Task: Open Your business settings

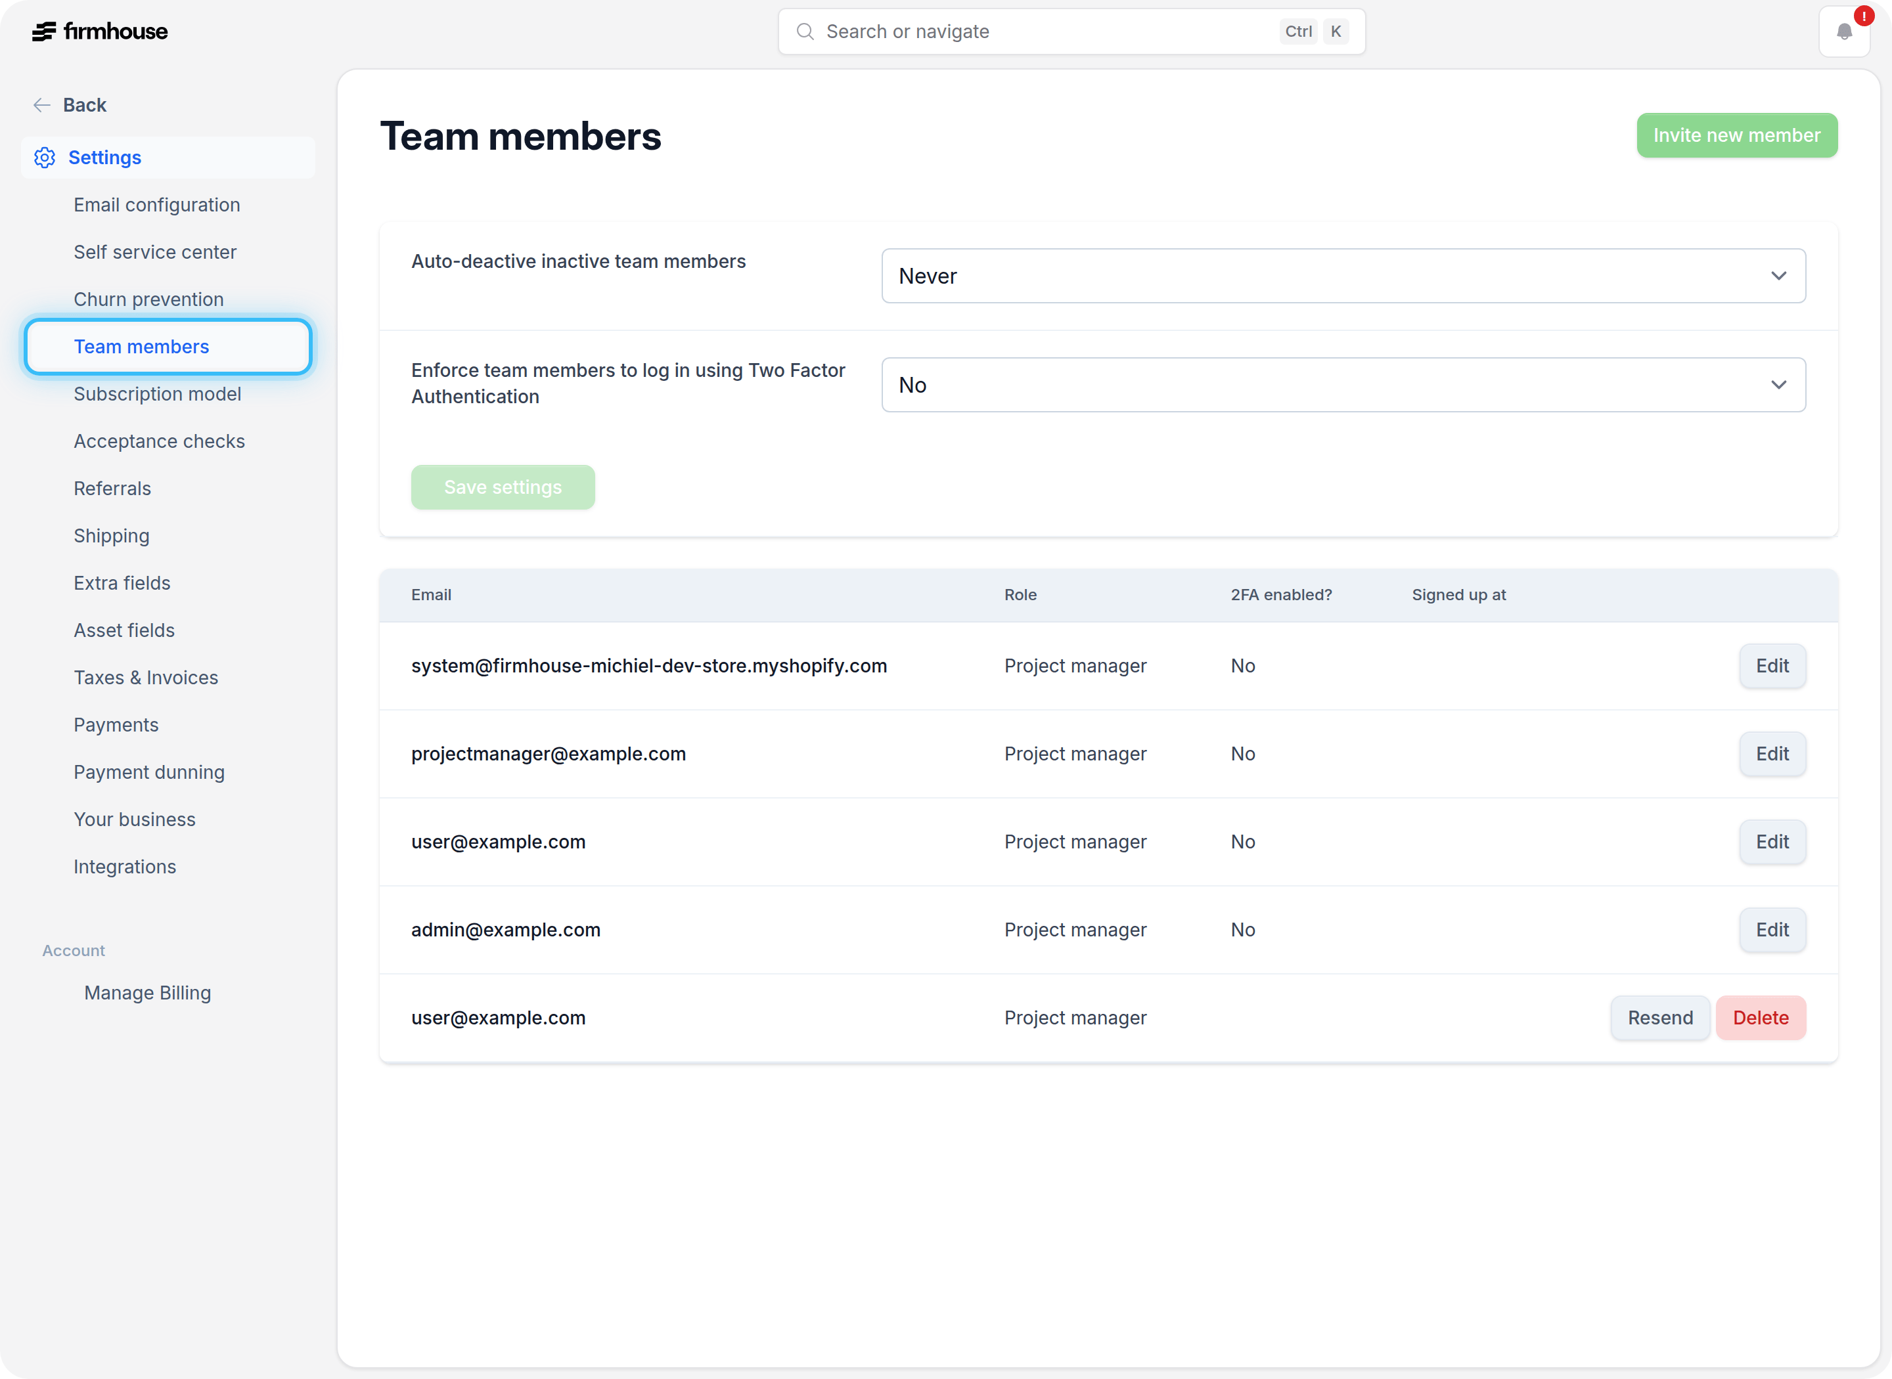Action: pos(135,820)
